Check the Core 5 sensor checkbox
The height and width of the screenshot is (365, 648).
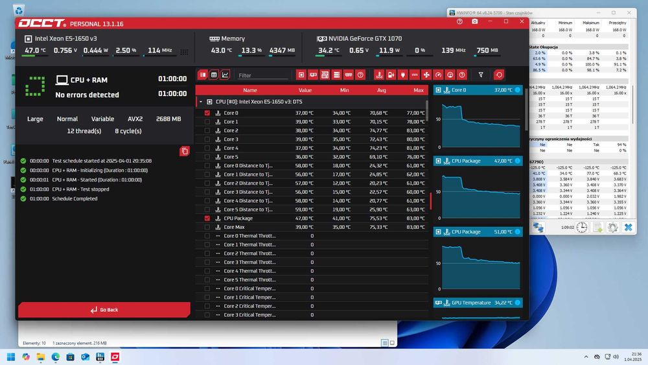(x=207, y=157)
